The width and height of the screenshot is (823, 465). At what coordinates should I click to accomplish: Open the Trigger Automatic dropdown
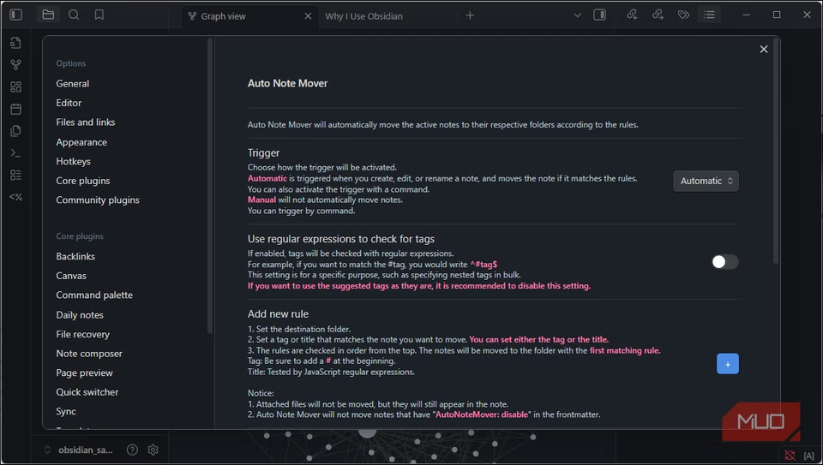[706, 181]
